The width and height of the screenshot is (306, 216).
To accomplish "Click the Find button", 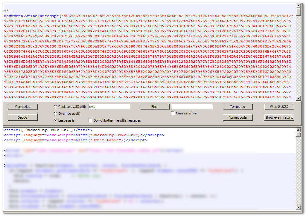I will (154, 107).
